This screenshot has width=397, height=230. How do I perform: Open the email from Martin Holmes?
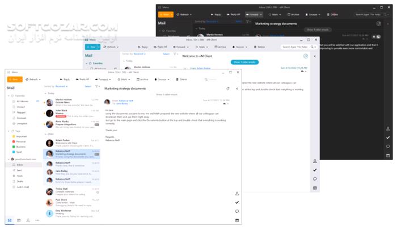coord(72,102)
